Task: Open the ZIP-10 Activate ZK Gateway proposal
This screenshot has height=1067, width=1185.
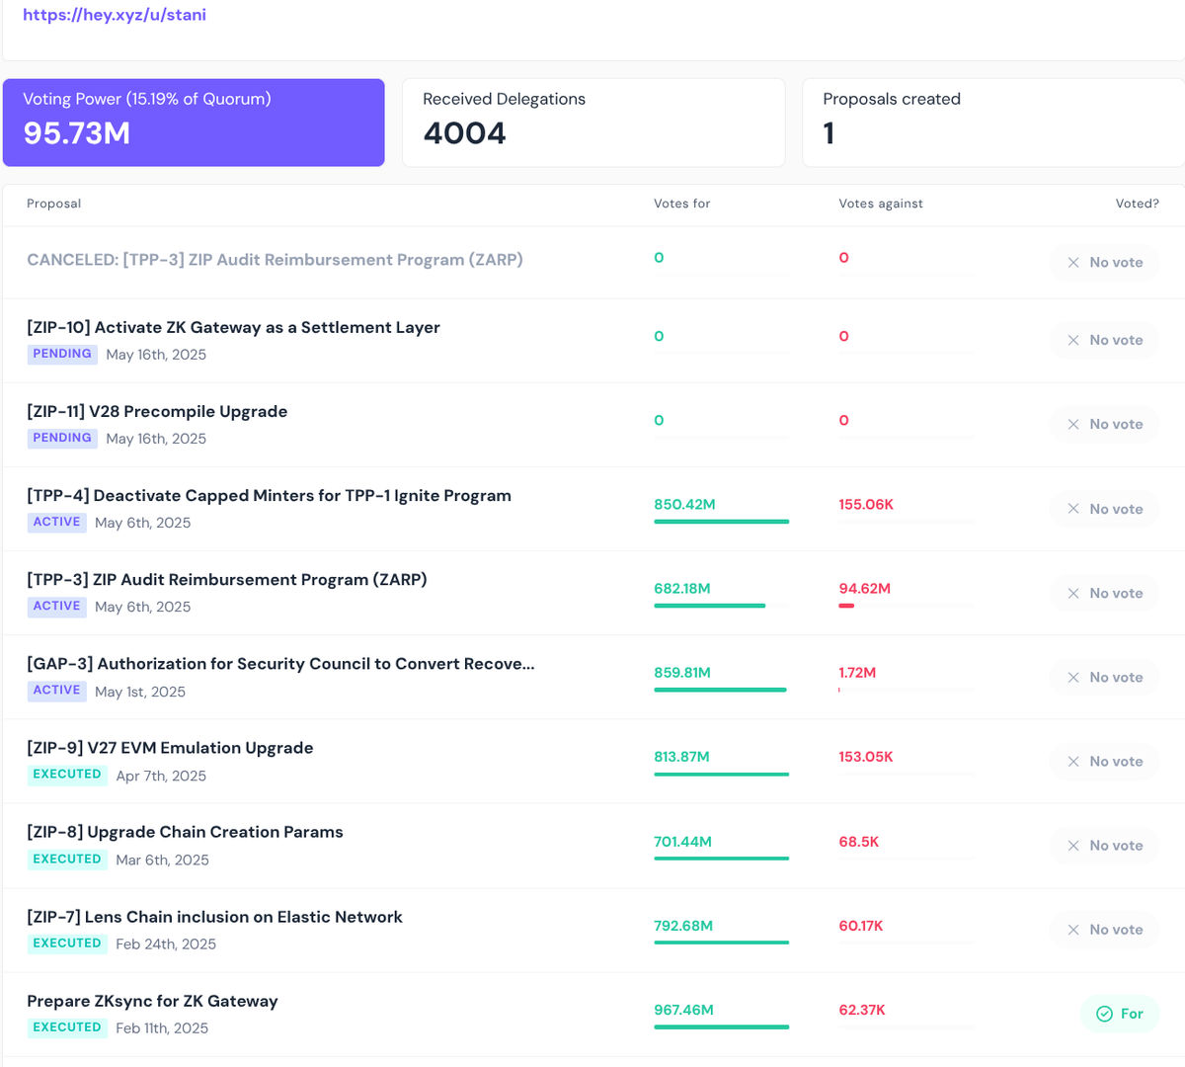Action: pos(233,327)
